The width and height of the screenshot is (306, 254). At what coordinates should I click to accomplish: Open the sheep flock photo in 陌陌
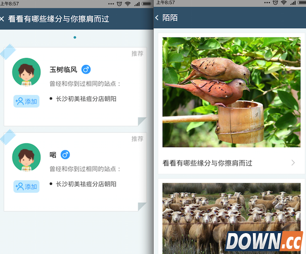[x=232, y=218]
